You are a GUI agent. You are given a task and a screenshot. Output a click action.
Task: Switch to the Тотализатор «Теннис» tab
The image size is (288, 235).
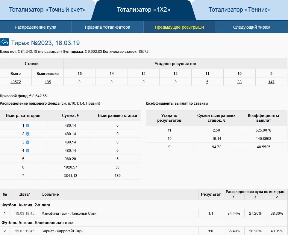click(240, 10)
